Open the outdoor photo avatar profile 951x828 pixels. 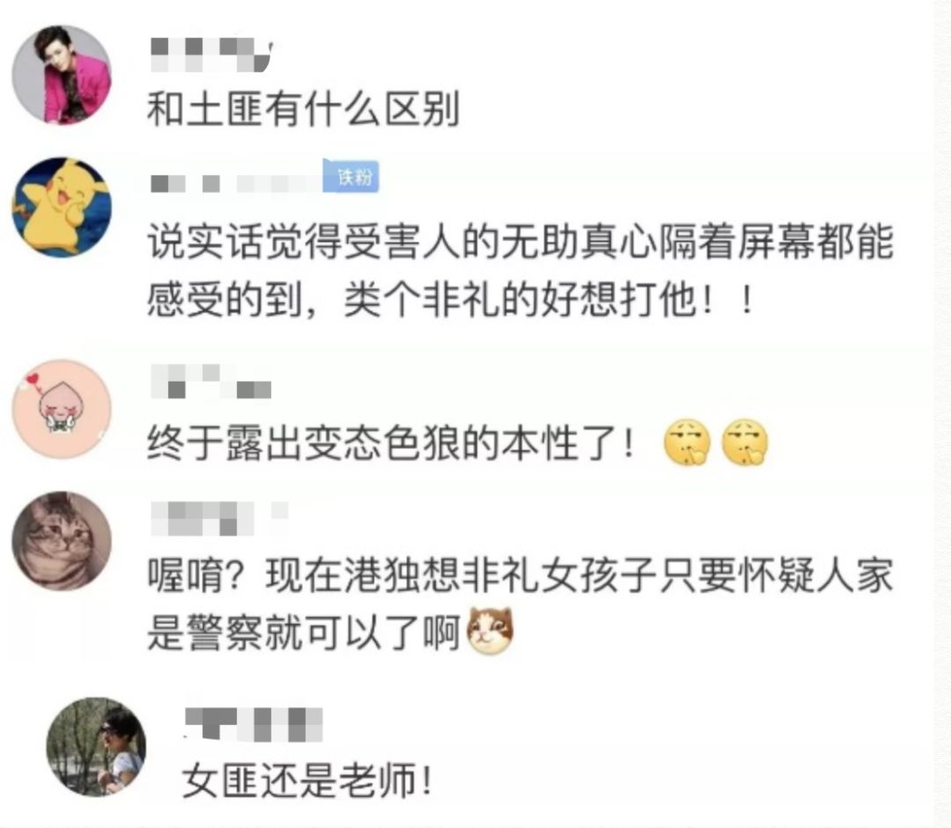(x=96, y=747)
